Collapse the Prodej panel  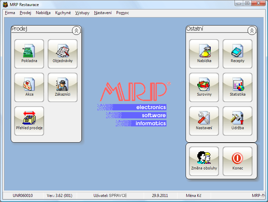click(76, 31)
